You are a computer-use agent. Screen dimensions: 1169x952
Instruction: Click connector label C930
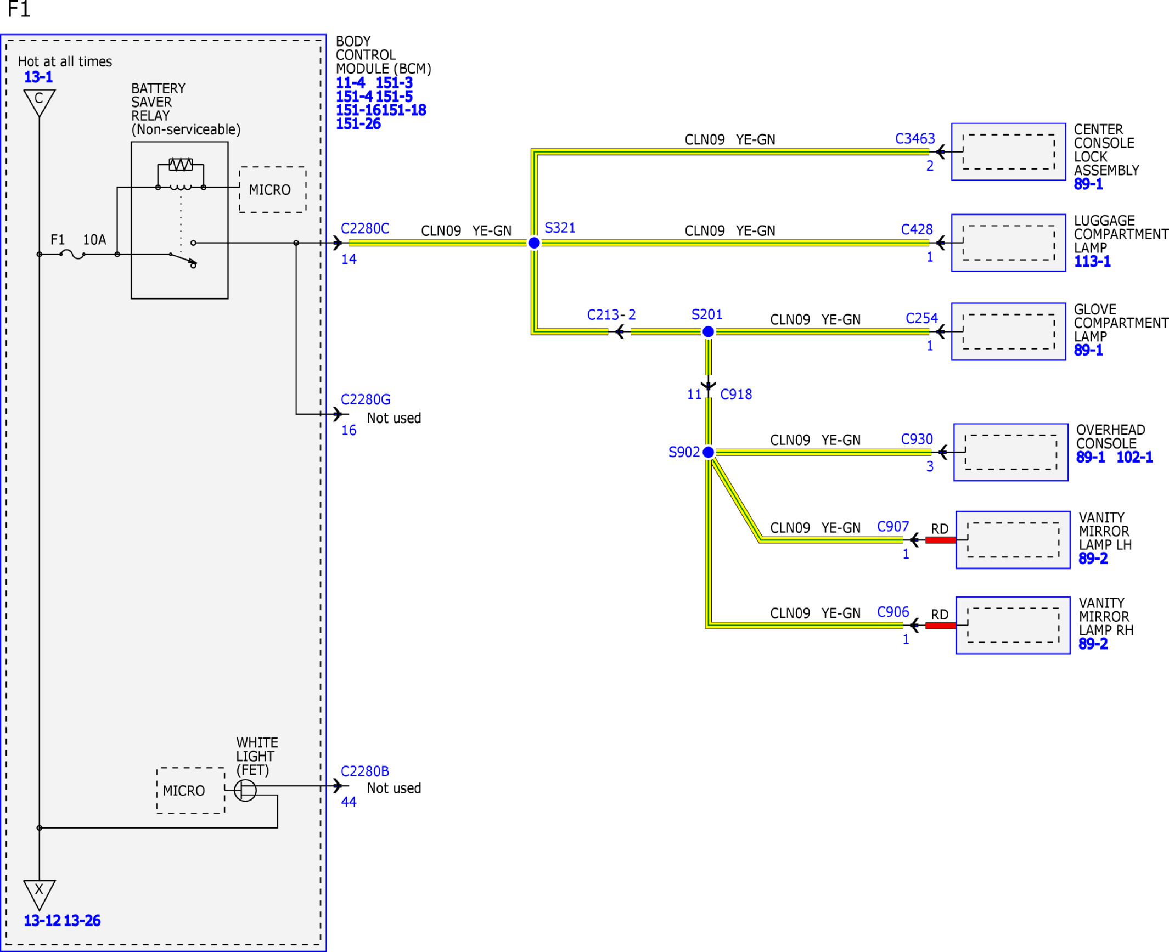click(917, 439)
